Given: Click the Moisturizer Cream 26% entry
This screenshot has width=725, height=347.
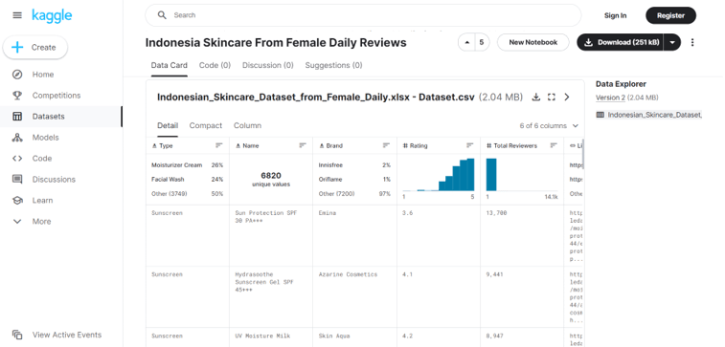Looking at the screenshot, I should 188,165.
